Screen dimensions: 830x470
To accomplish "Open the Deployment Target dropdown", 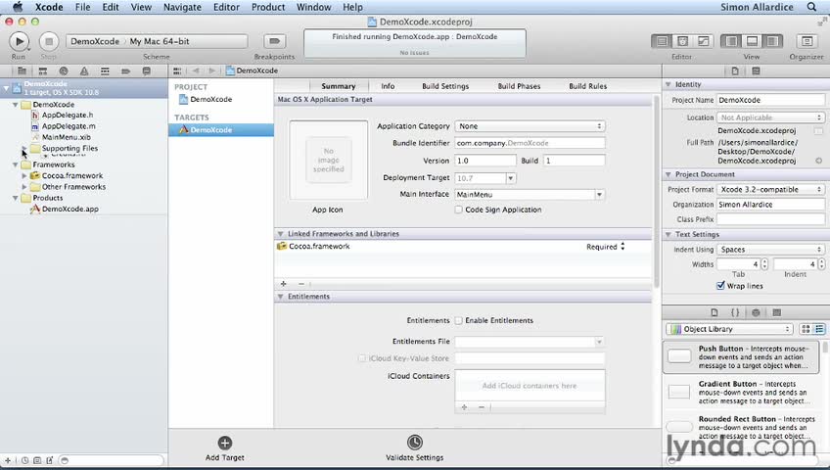I will [x=511, y=178].
